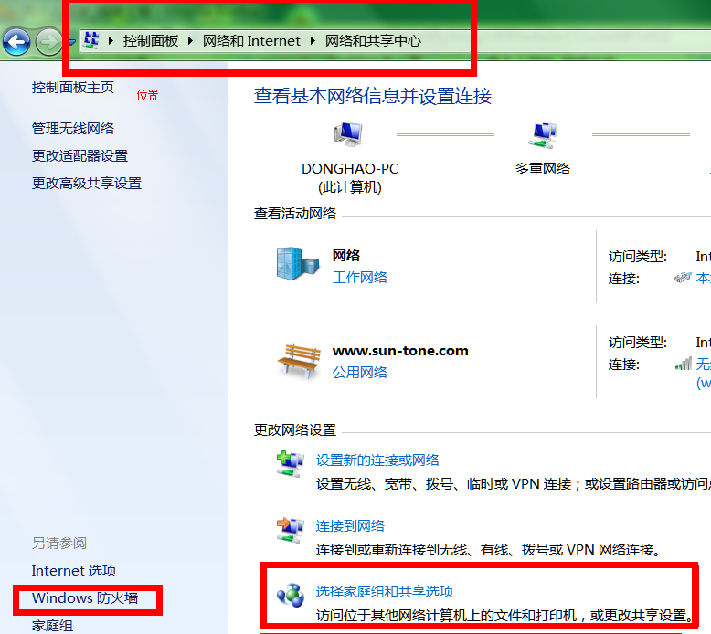Click the DONGHAO-PC computer icon
This screenshot has height=634, width=711.
[348, 135]
